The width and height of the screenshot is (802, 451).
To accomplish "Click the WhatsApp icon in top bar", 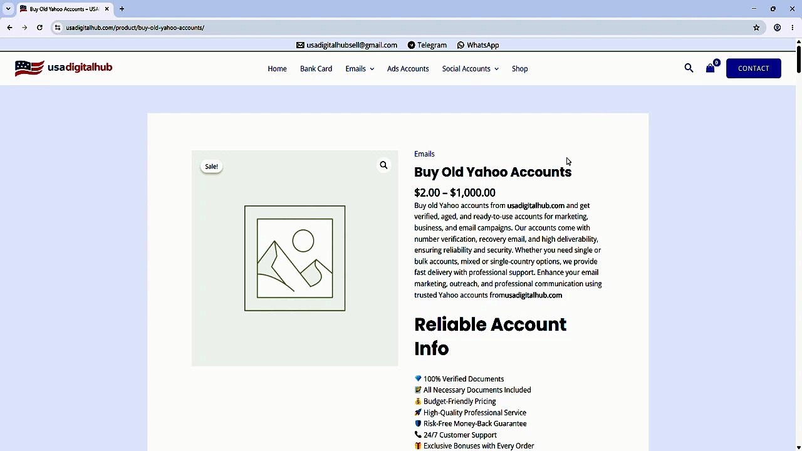I will (x=461, y=45).
